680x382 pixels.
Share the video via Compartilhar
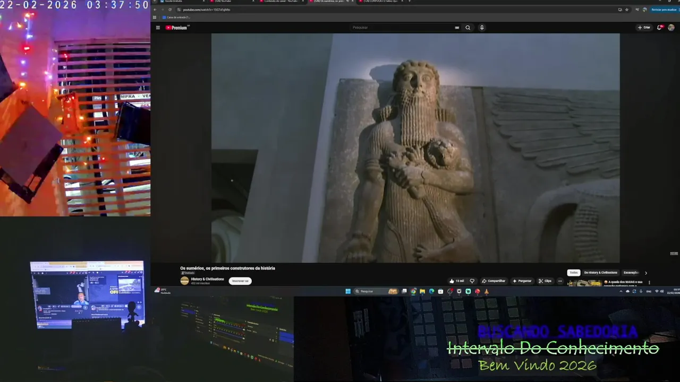click(x=494, y=281)
